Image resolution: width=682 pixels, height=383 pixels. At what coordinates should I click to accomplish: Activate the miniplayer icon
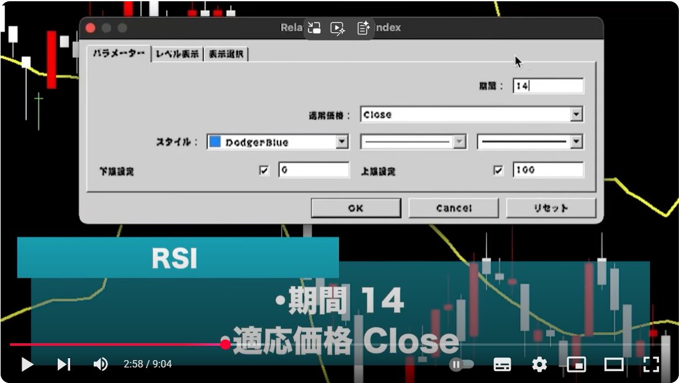[577, 365]
